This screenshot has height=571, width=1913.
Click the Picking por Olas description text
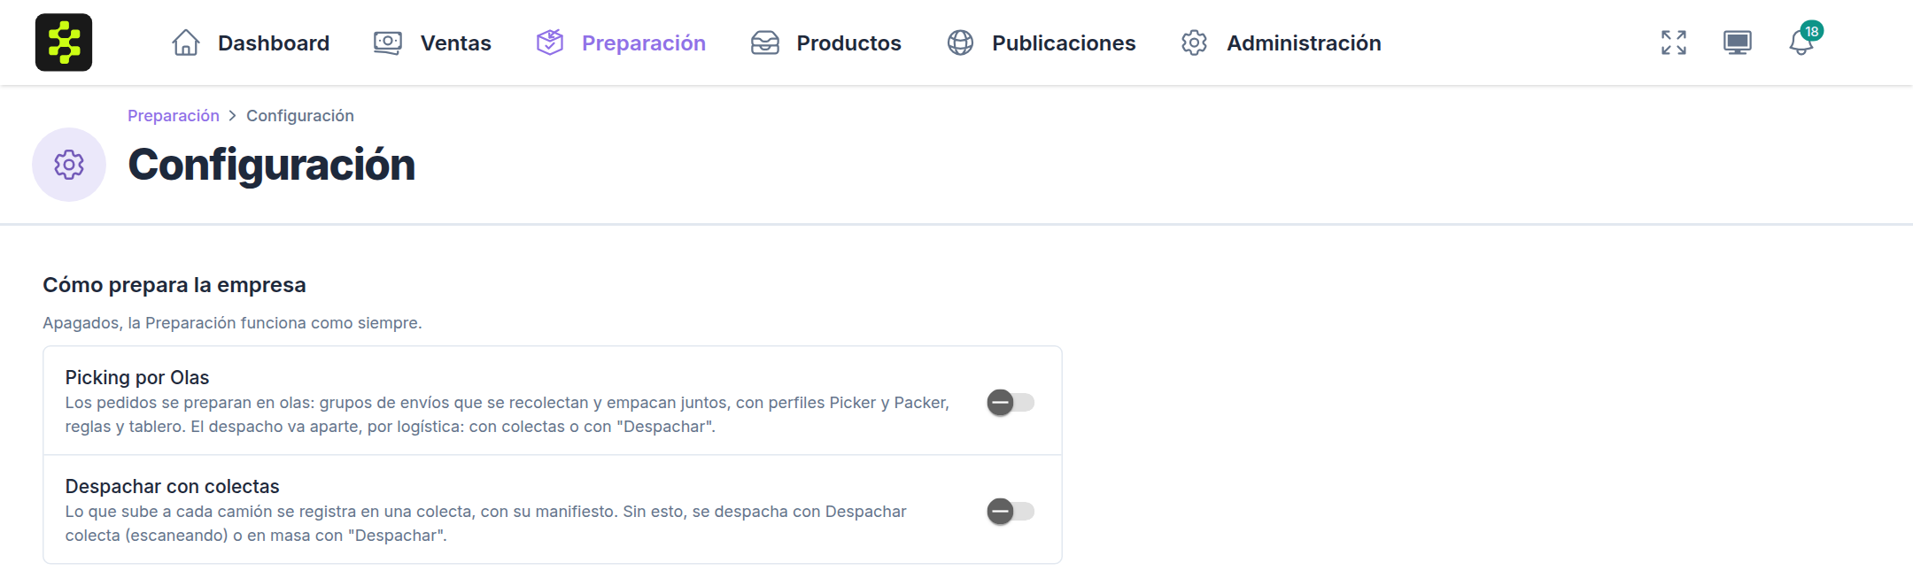point(507,414)
